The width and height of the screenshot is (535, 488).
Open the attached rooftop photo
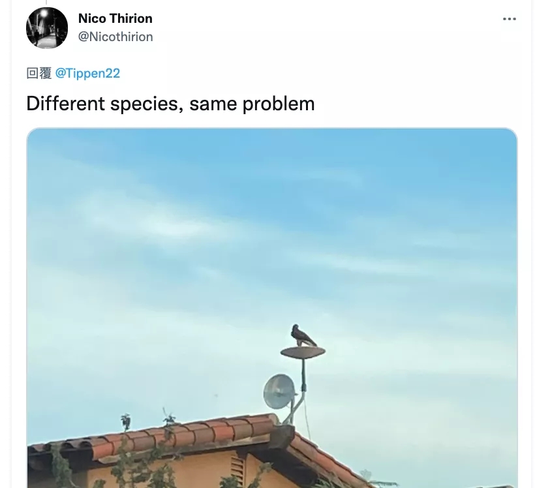(x=272, y=308)
